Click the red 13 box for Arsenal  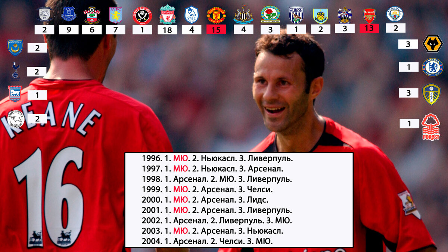coord(369,28)
